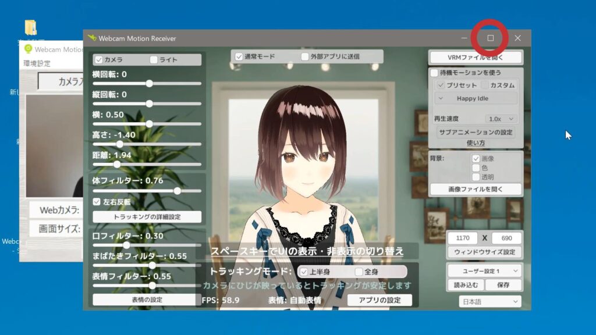Enable 待機モーションを使う checkbox
The image size is (596, 335).
tap(434, 73)
